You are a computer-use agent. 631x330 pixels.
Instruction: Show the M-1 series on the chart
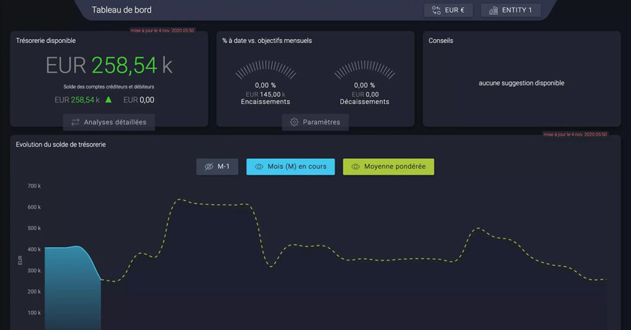tap(218, 167)
